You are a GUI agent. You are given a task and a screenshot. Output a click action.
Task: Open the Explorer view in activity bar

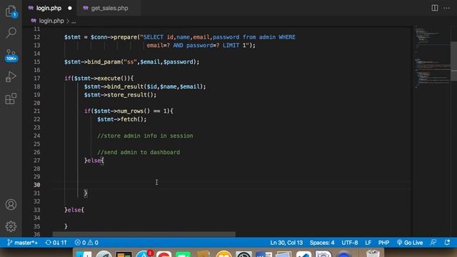coord(11,11)
